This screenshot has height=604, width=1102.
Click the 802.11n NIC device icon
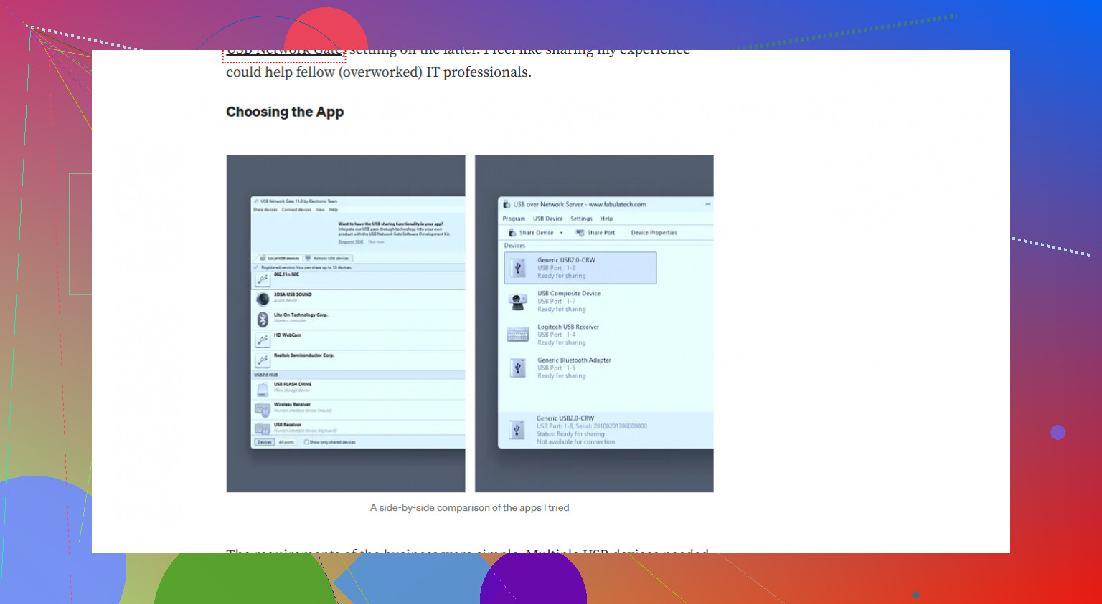click(x=263, y=279)
